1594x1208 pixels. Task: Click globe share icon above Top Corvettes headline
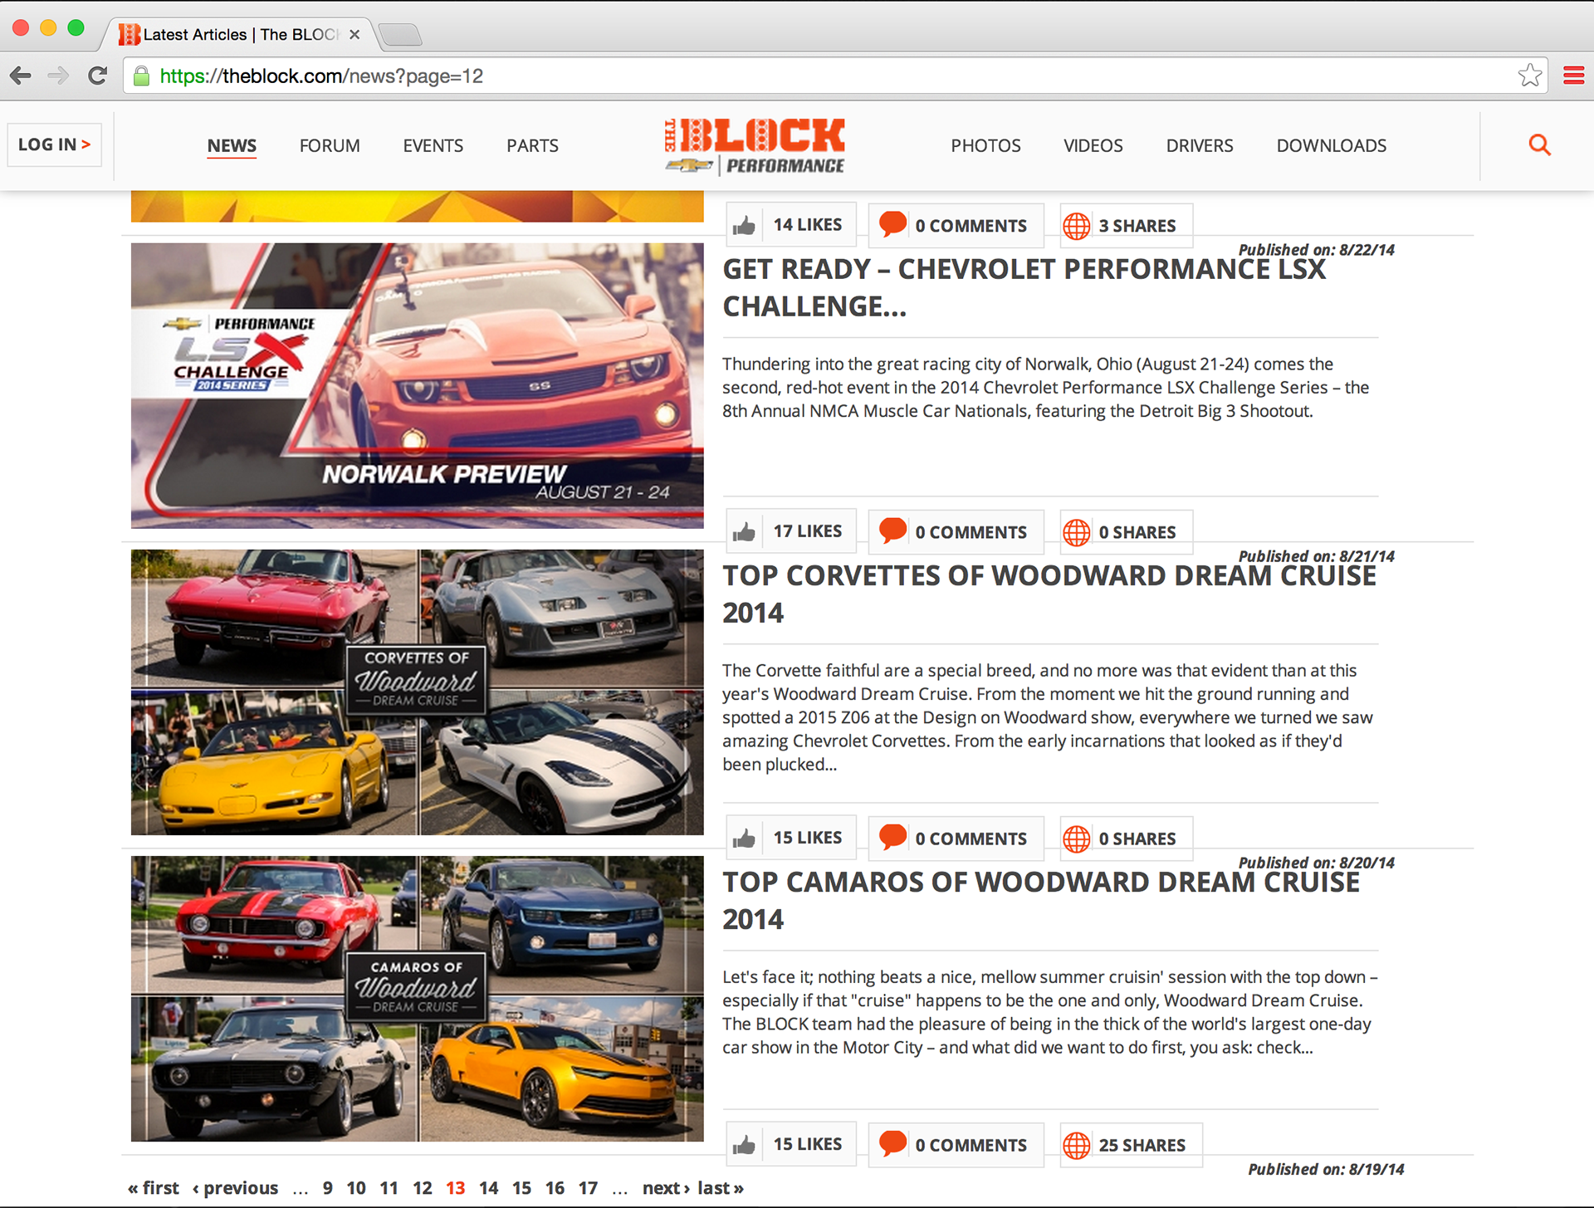click(1077, 532)
